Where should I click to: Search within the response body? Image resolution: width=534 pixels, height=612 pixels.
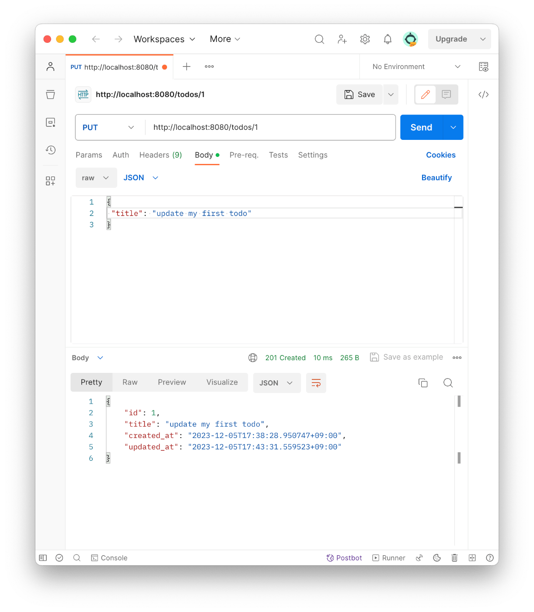tap(448, 383)
